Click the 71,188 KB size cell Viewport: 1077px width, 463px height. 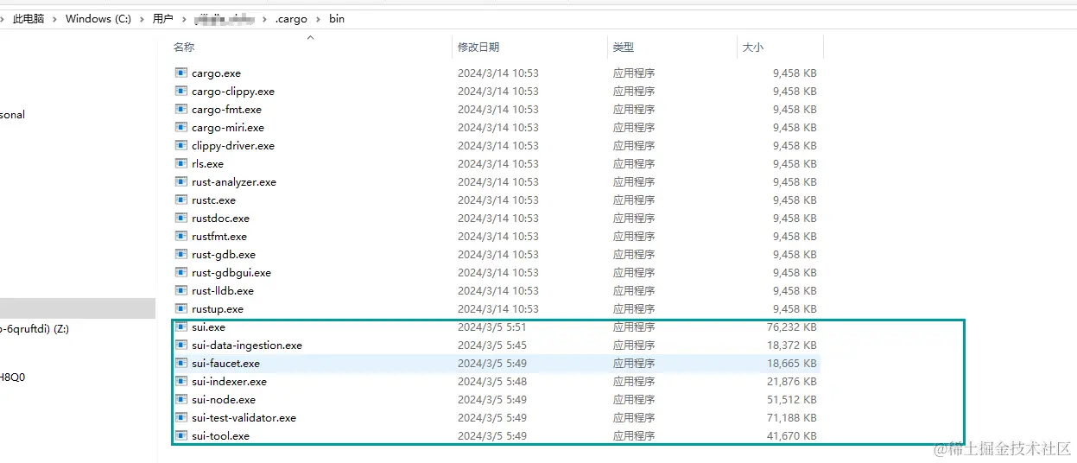point(791,418)
